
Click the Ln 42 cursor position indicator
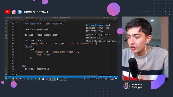coord(91,77)
